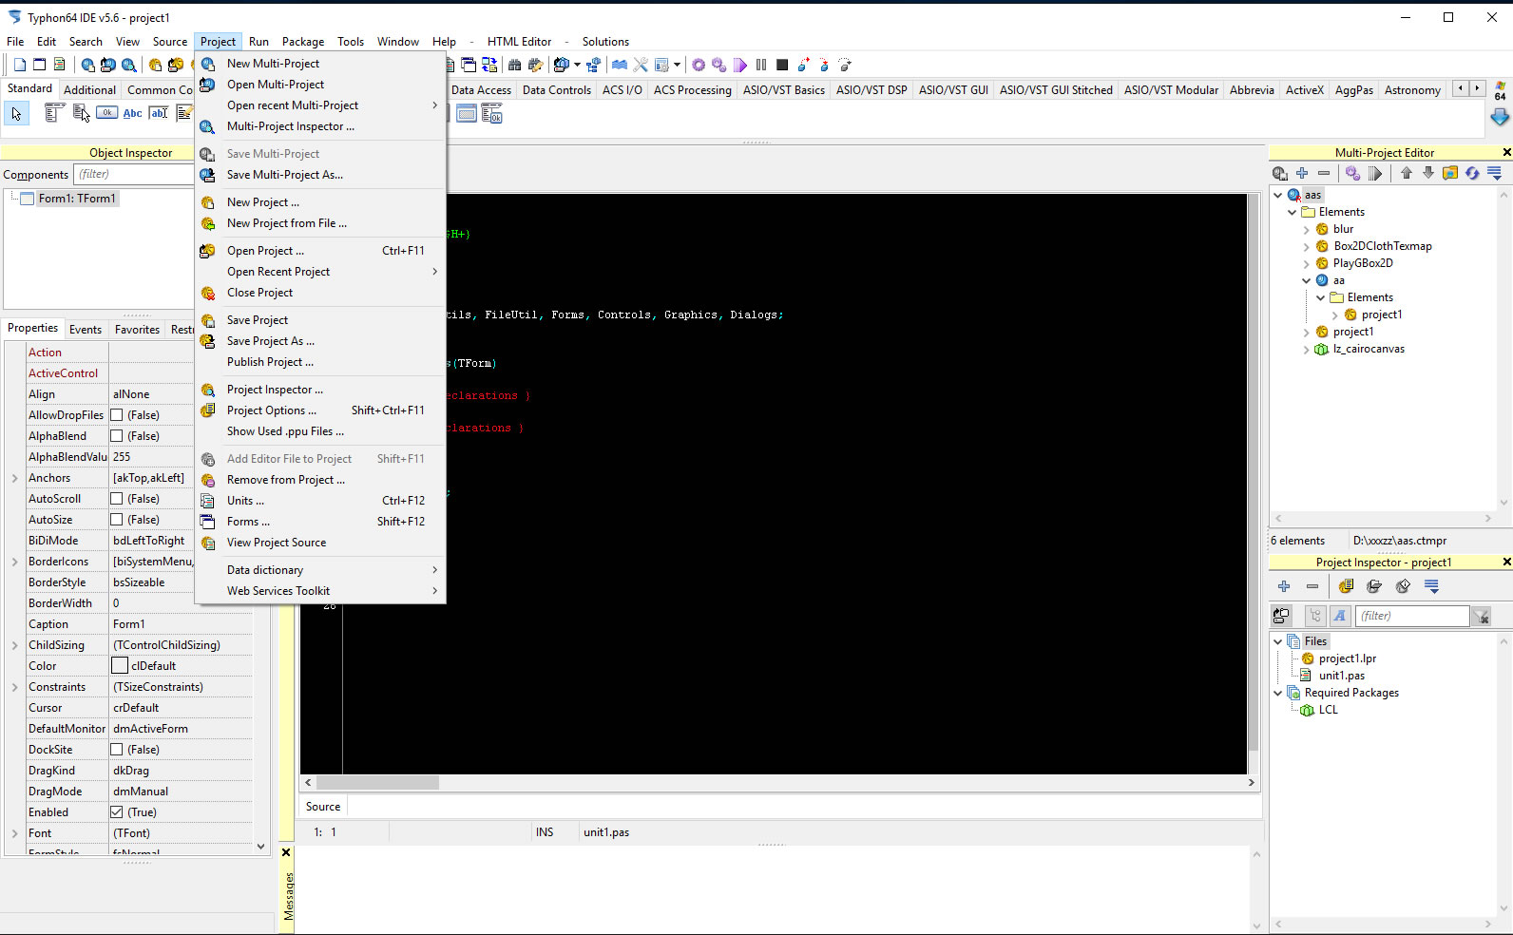This screenshot has width=1513, height=935.
Task: Expand the Constraints property
Action: pos(14,687)
